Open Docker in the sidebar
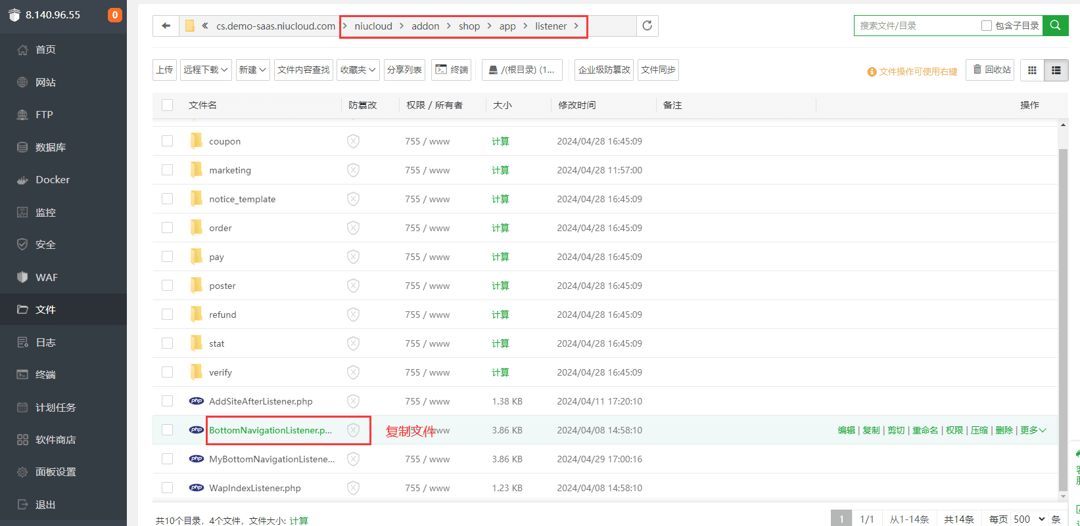The height and width of the screenshot is (526, 1080). [x=53, y=179]
